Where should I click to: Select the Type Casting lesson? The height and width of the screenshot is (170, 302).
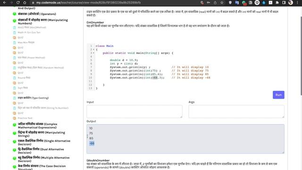[33, 98]
